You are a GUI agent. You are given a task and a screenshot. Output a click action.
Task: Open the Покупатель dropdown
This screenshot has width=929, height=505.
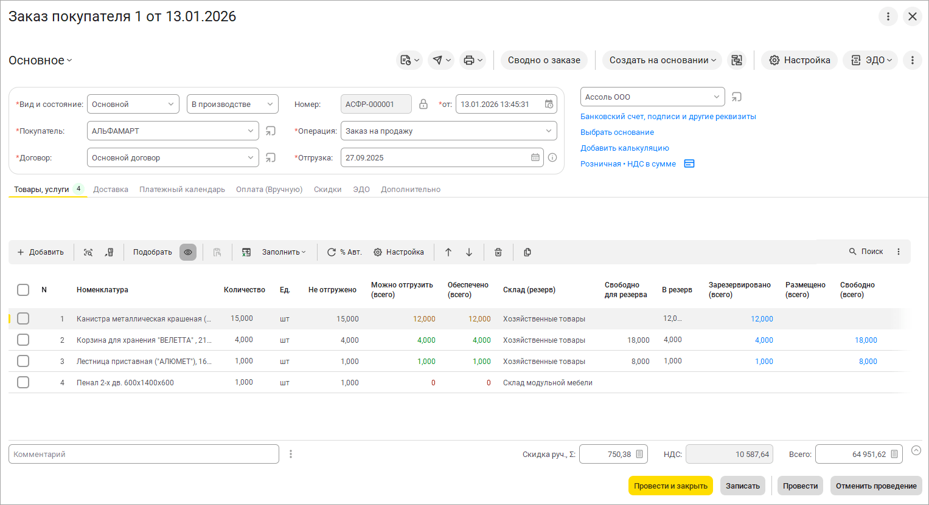point(251,131)
